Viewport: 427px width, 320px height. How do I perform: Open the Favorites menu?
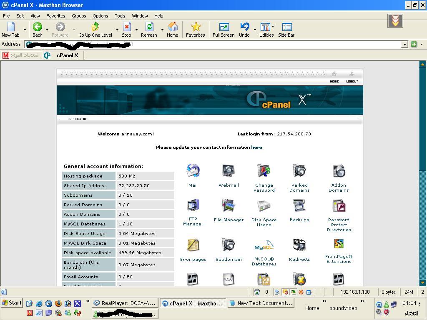point(55,16)
